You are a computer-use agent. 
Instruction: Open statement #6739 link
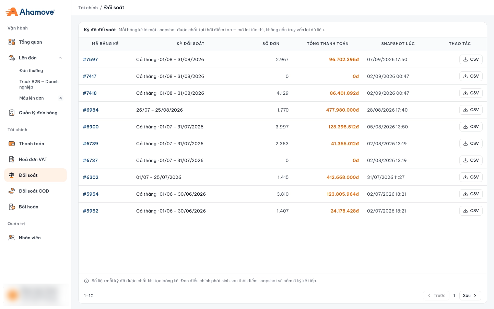click(x=90, y=144)
